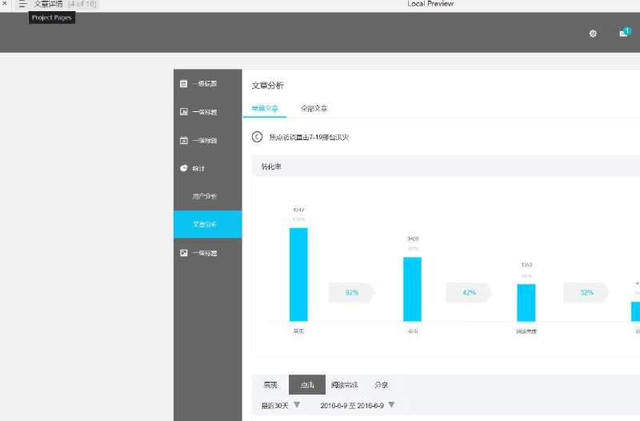Click the calendar icon sidebar item
640x421 pixels.
click(184, 140)
